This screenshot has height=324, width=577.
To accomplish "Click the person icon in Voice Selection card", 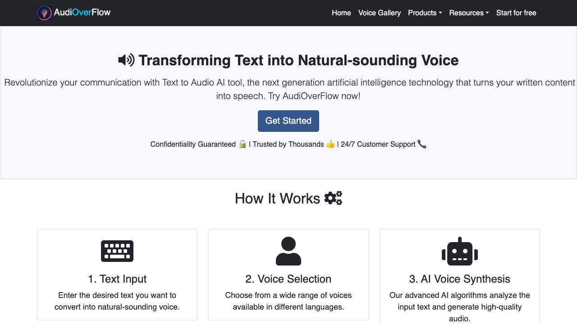I will click(288, 251).
